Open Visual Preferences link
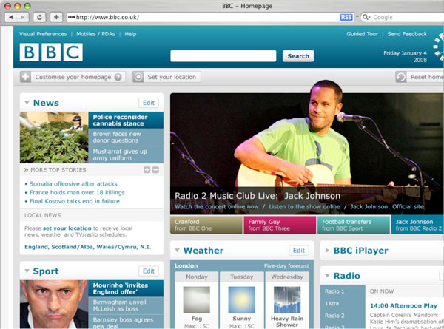This screenshot has height=329, width=444. (43, 34)
